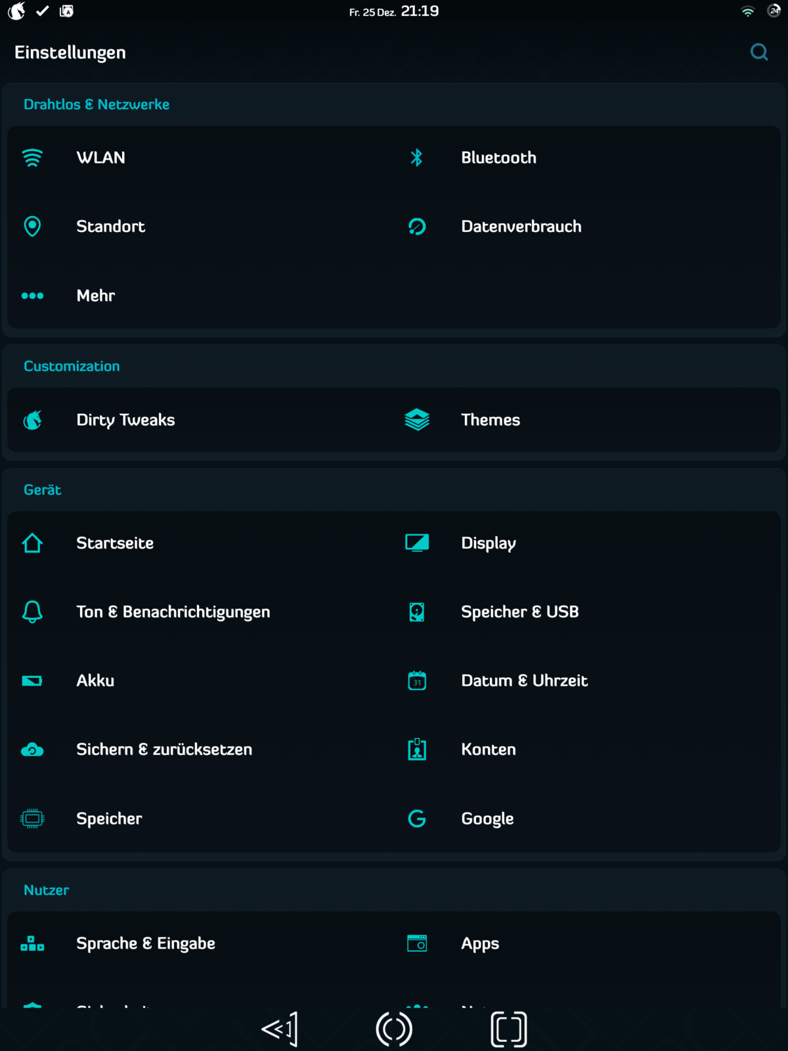Open WLAN settings via Wi-Fi icon

point(32,158)
